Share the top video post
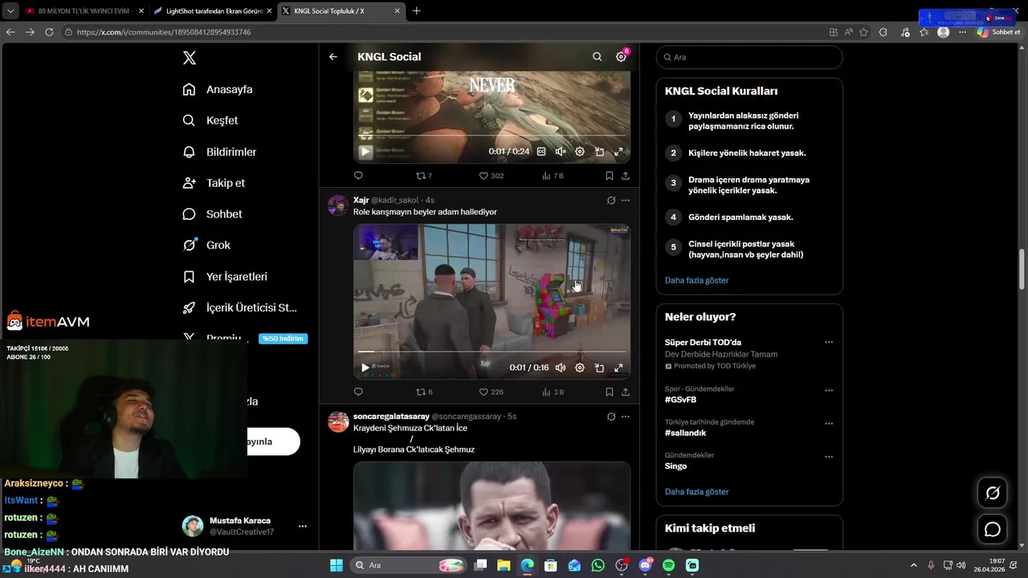Image resolution: width=1028 pixels, height=578 pixels. pyautogui.click(x=626, y=176)
